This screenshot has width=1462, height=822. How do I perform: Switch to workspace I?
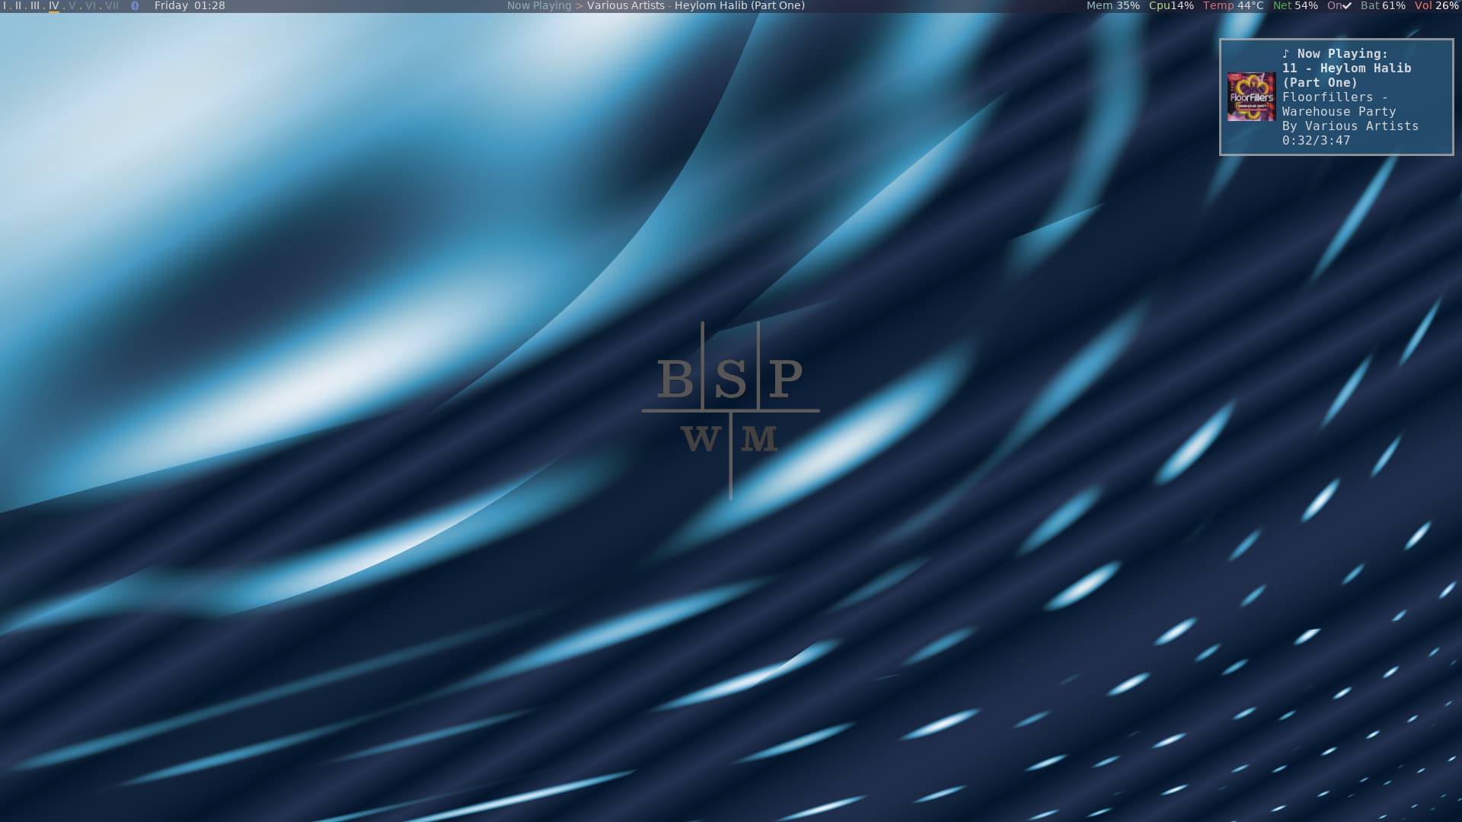tap(6, 6)
